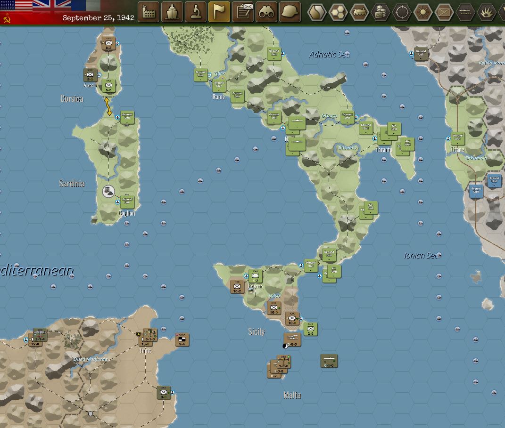Click the mine resource icon in Sardinia
The image size is (505, 428).
click(108, 191)
